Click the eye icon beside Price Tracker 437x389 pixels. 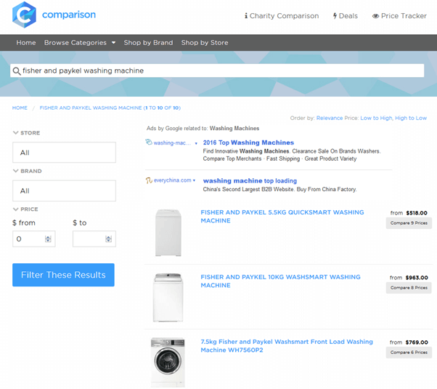point(375,16)
